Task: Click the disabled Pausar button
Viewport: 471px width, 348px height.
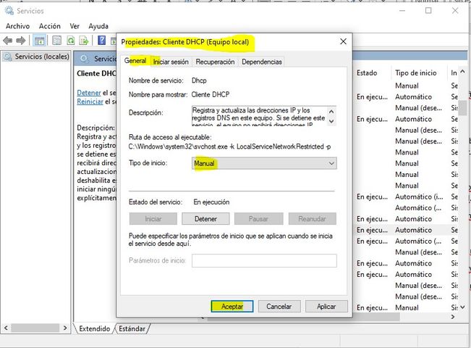Action: (x=258, y=219)
